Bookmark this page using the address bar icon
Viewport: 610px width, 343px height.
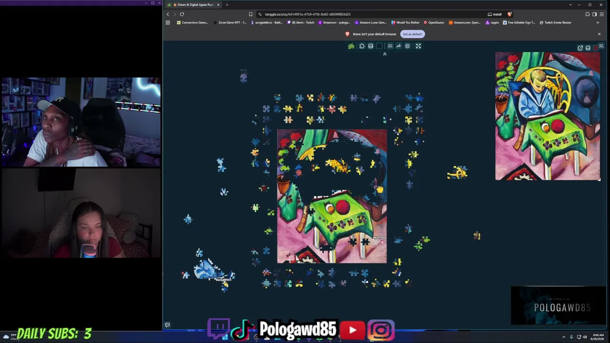(251, 14)
